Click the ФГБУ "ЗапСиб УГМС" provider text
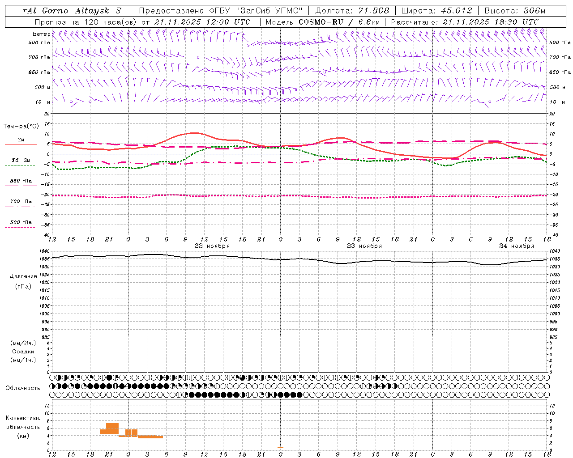Image resolution: width=573 pixels, height=458 pixels. click(x=256, y=11)
